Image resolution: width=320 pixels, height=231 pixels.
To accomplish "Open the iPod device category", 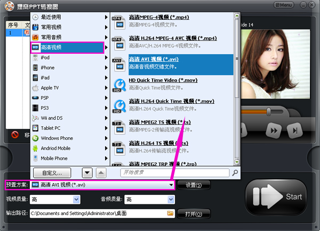I will click(69, 57).
